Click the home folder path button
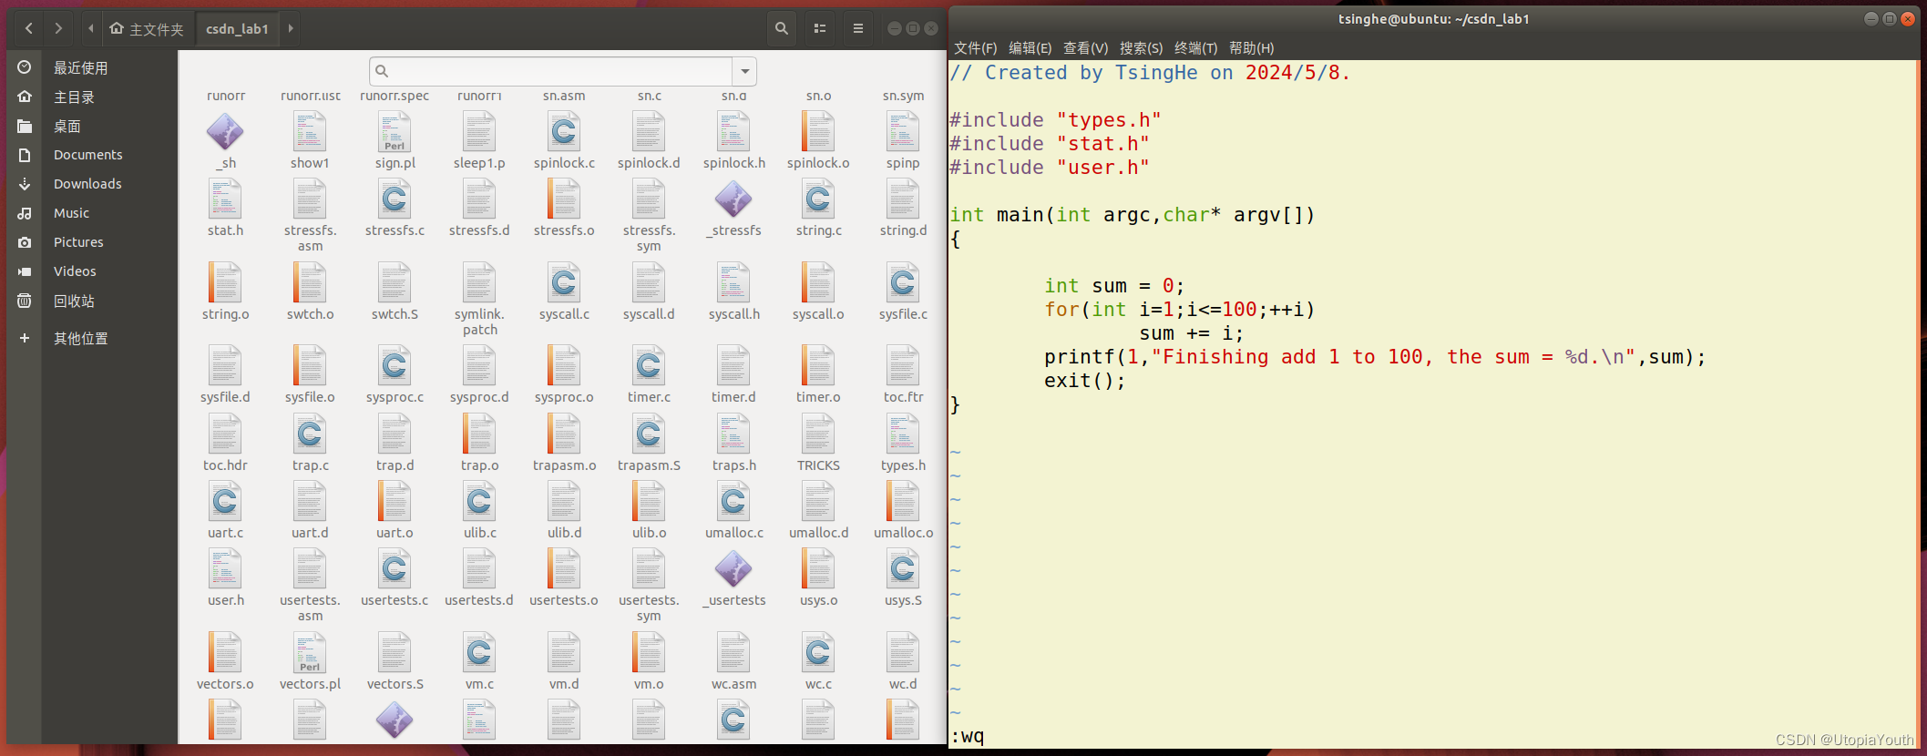This screenshot has height=756, width=1927. (x=147, y=29)
